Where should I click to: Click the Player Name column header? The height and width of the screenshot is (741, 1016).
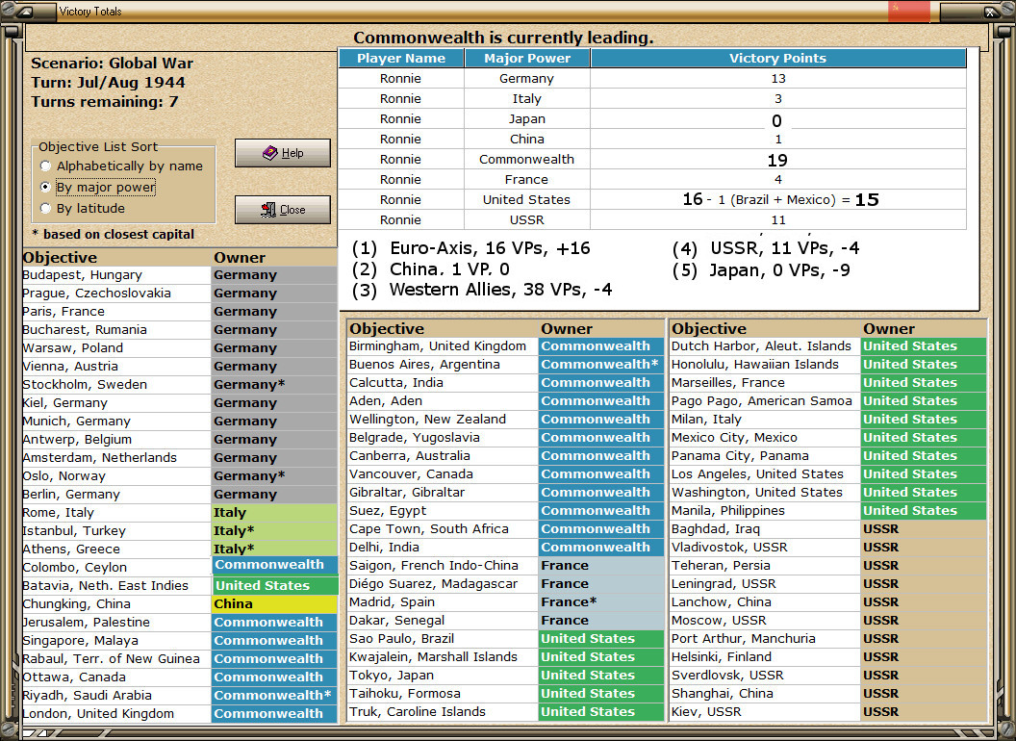point(401,59)
